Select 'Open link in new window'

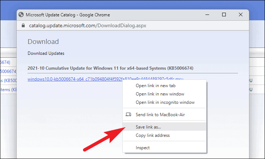click(x=164, y=94)
